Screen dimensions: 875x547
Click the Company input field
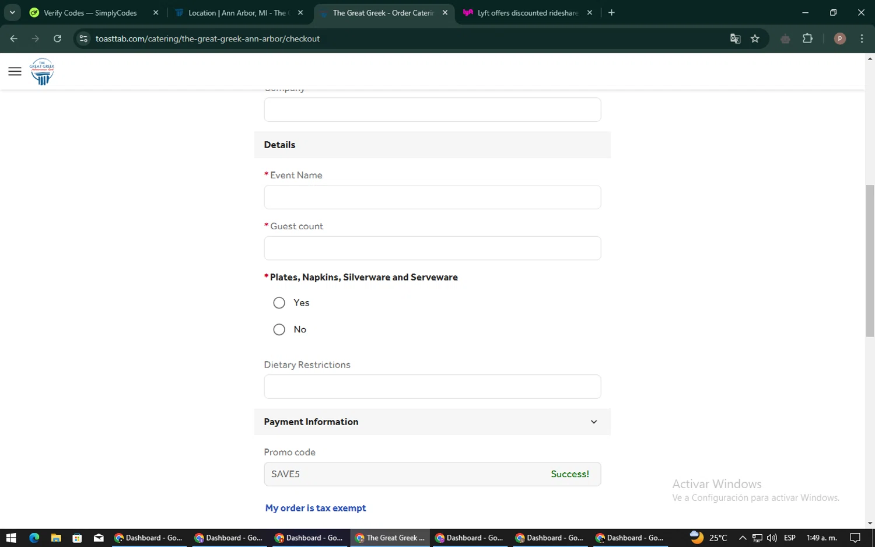click(x=432, y=110)
